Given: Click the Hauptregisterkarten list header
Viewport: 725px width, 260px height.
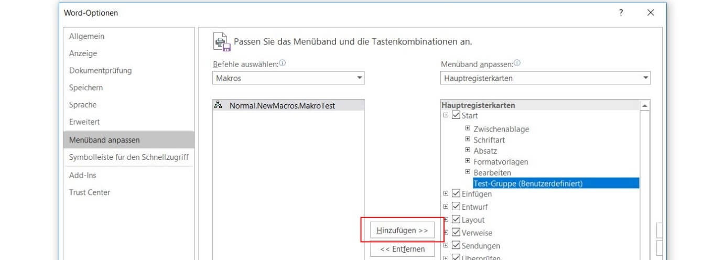Looking at the screenshot, I should 540,105.
